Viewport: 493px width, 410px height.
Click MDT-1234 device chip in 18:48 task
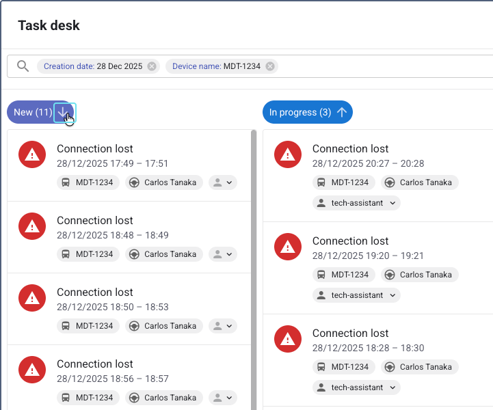(88, 254)
